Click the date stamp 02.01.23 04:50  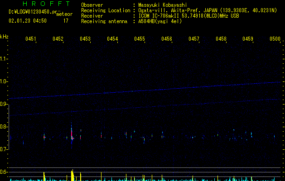click(28, 21)
